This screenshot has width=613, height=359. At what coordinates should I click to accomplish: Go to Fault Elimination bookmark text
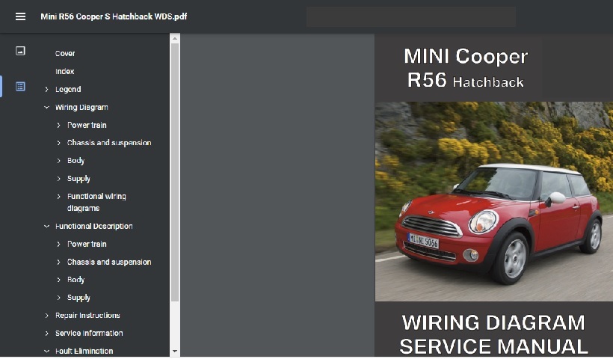[84, 352]
